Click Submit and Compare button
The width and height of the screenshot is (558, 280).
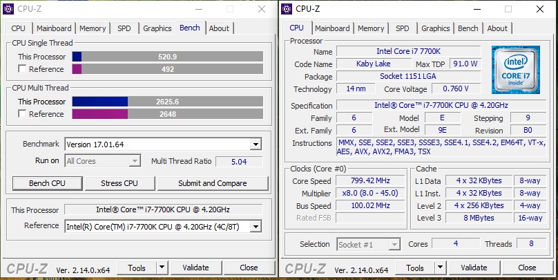coord(213,183)
